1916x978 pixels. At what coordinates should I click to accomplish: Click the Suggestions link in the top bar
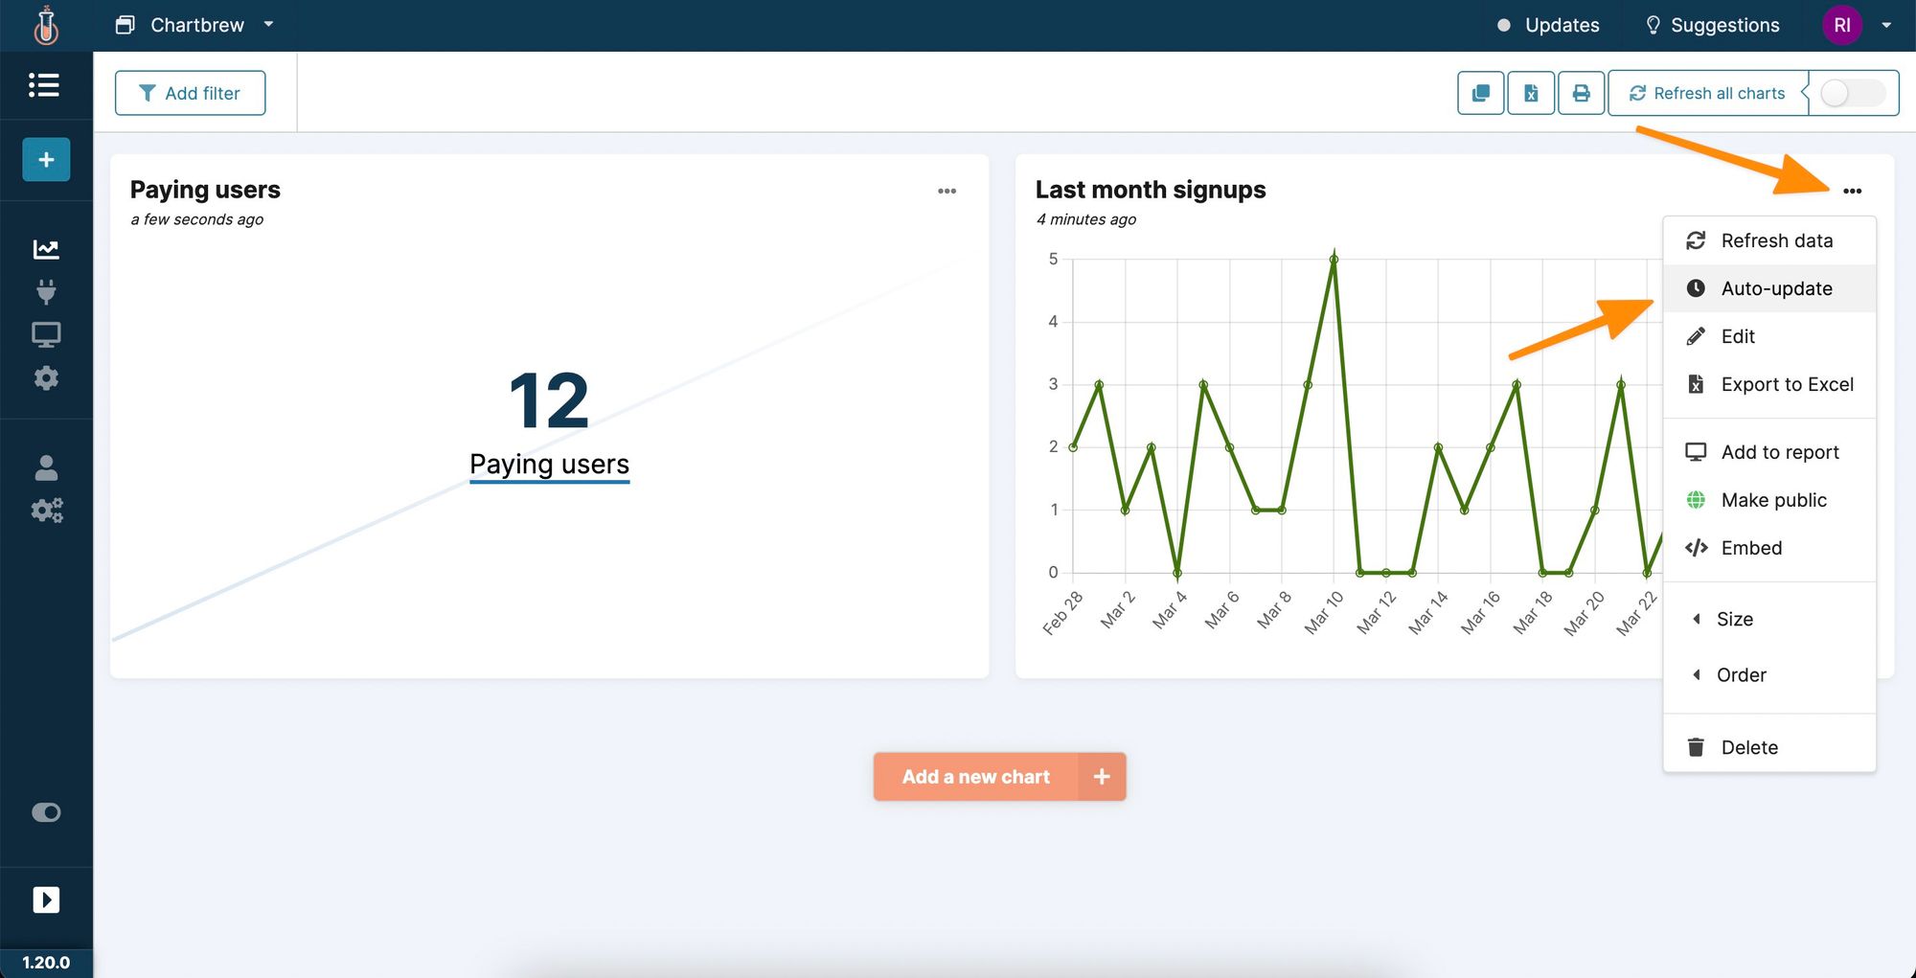(1711, 25)
